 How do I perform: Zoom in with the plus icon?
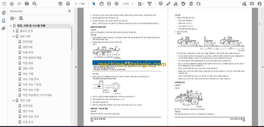pyautogui.click(x=116, y=4)
